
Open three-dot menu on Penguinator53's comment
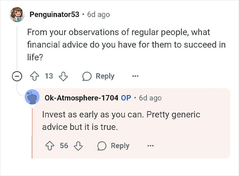click(135, 76)
